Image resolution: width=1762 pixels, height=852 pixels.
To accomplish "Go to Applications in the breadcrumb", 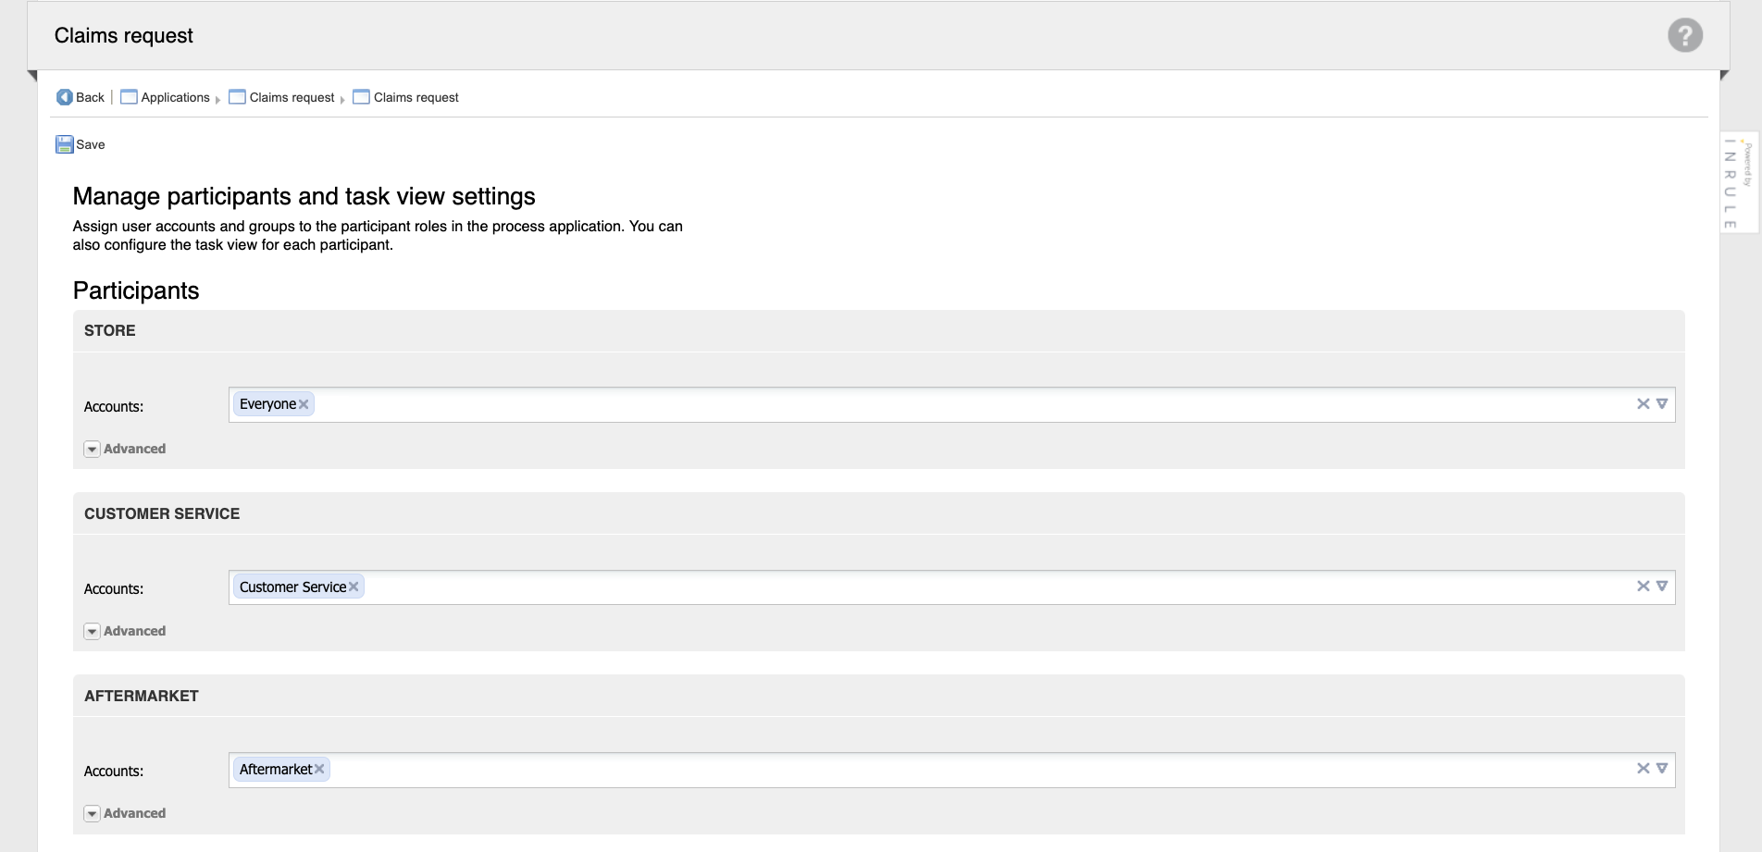I will click(175, 97).
